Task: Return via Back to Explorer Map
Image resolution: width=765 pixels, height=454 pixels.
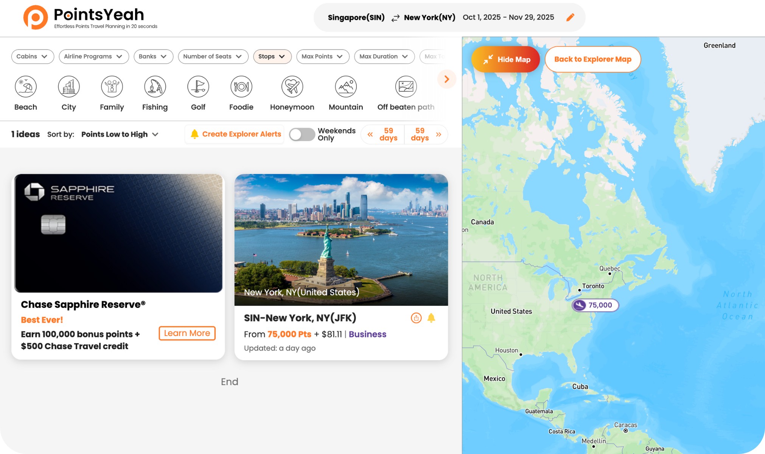Action: 592,59
